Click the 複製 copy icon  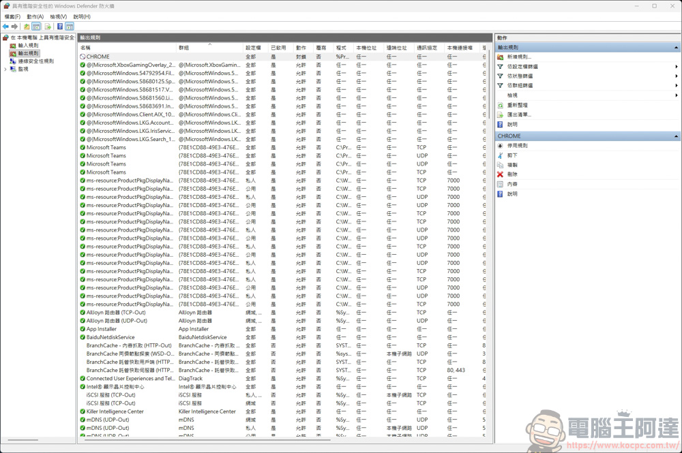(x=500, y=165)
